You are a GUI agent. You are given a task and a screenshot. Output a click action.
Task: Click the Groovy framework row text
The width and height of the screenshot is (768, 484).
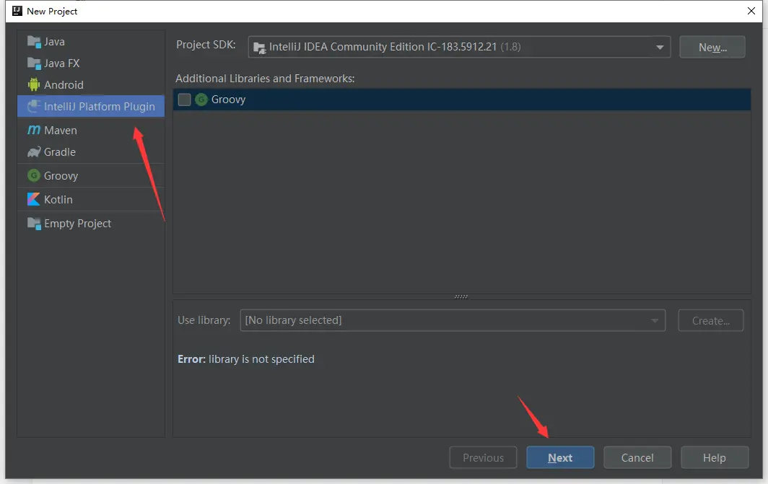pyautogui.click(x=228, y=100)
